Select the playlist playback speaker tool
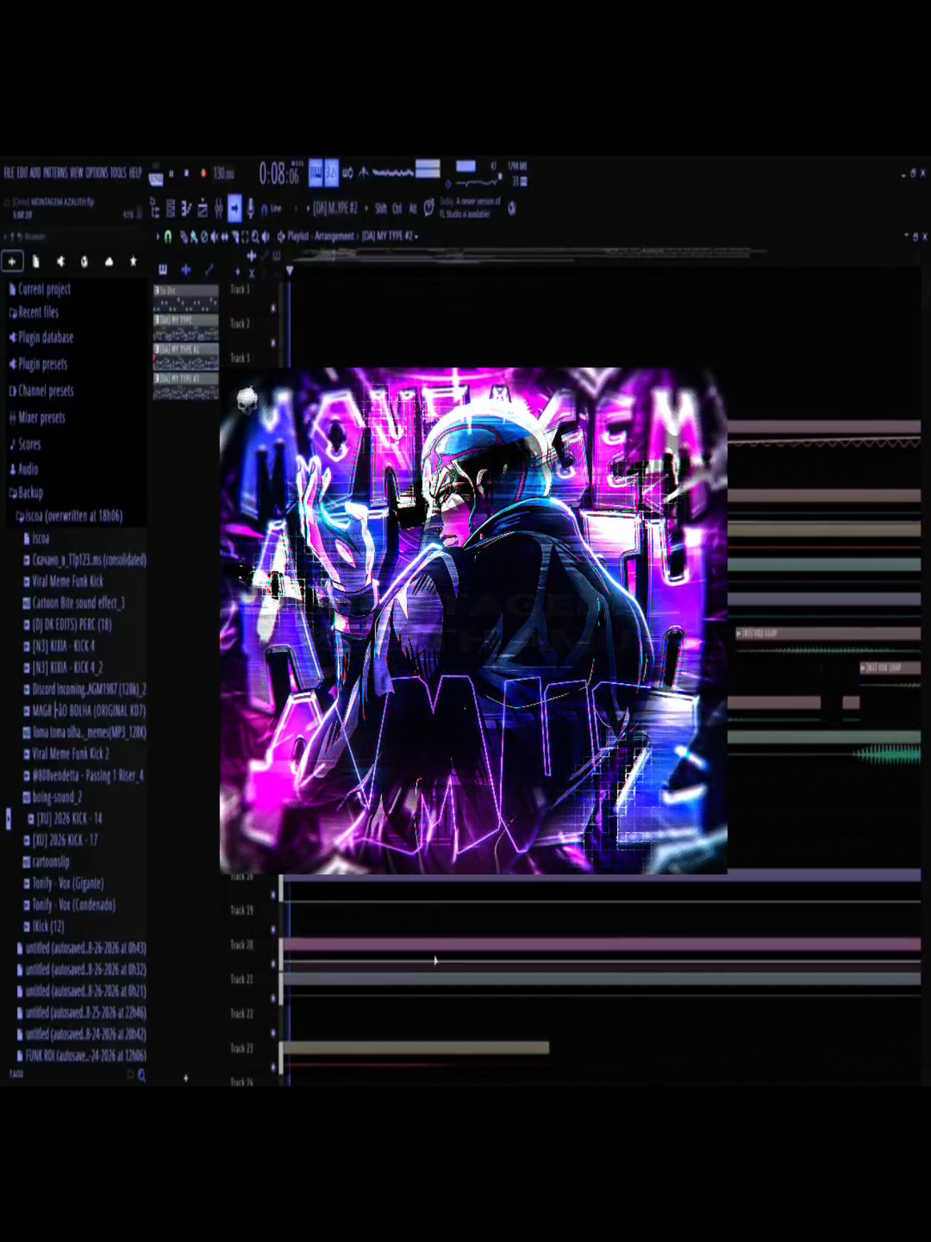Image resolution: width=931 pixels, height=1242 pixels. [x=266, y=236]
